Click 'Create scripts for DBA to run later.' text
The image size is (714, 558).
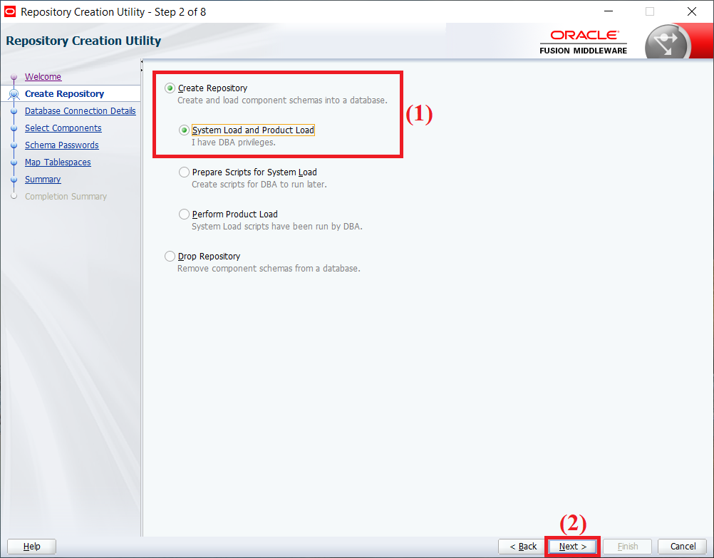[x=259, y=185]
